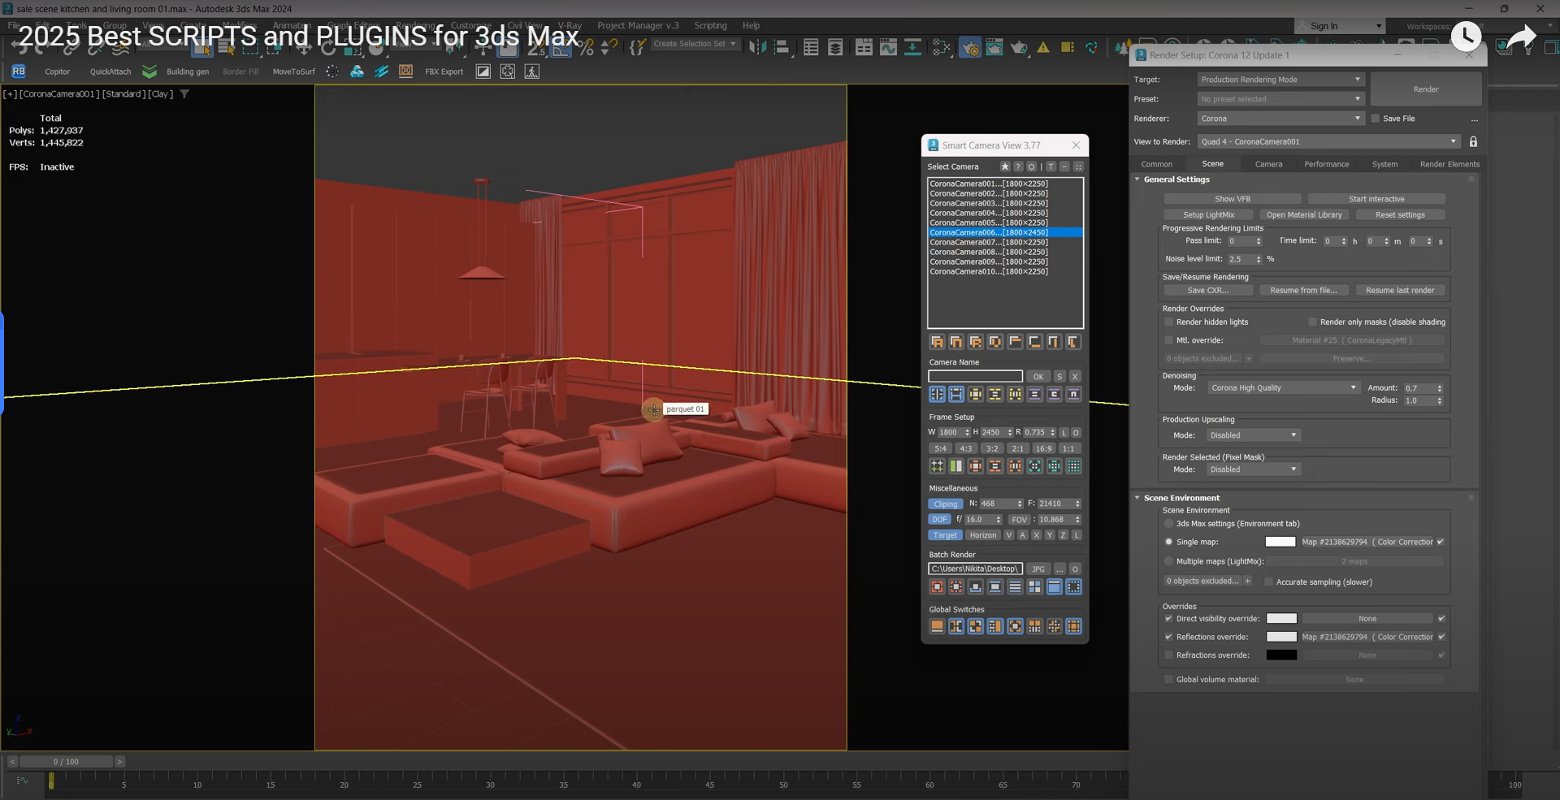The width and height of the screenshot is (1560, 800).
Task: Open Layer Explorer stacked-layers icon
Action: coord(835,48)
